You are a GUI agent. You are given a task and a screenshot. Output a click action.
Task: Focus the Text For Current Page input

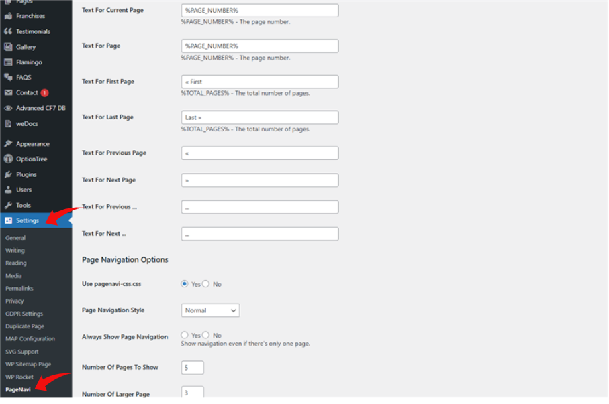point(259,11)
